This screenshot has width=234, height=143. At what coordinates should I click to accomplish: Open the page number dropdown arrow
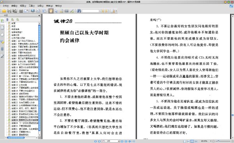pyautogui.click(x=119, y=141)
